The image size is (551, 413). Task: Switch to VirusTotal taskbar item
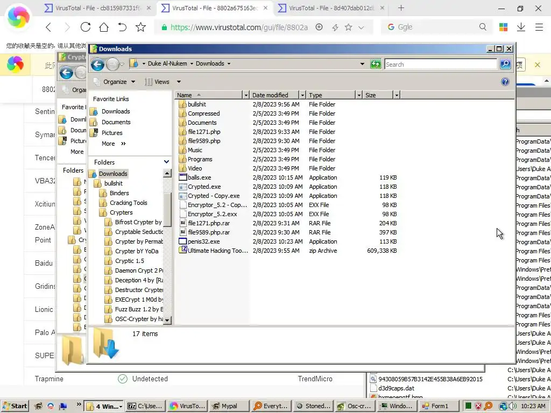187,406
